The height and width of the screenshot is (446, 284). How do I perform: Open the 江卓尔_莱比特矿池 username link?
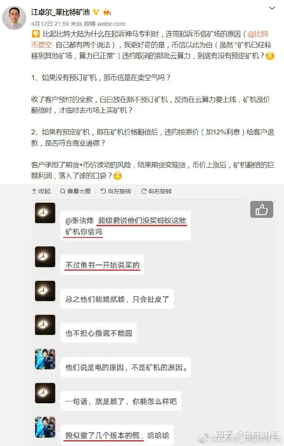(61, 12)
